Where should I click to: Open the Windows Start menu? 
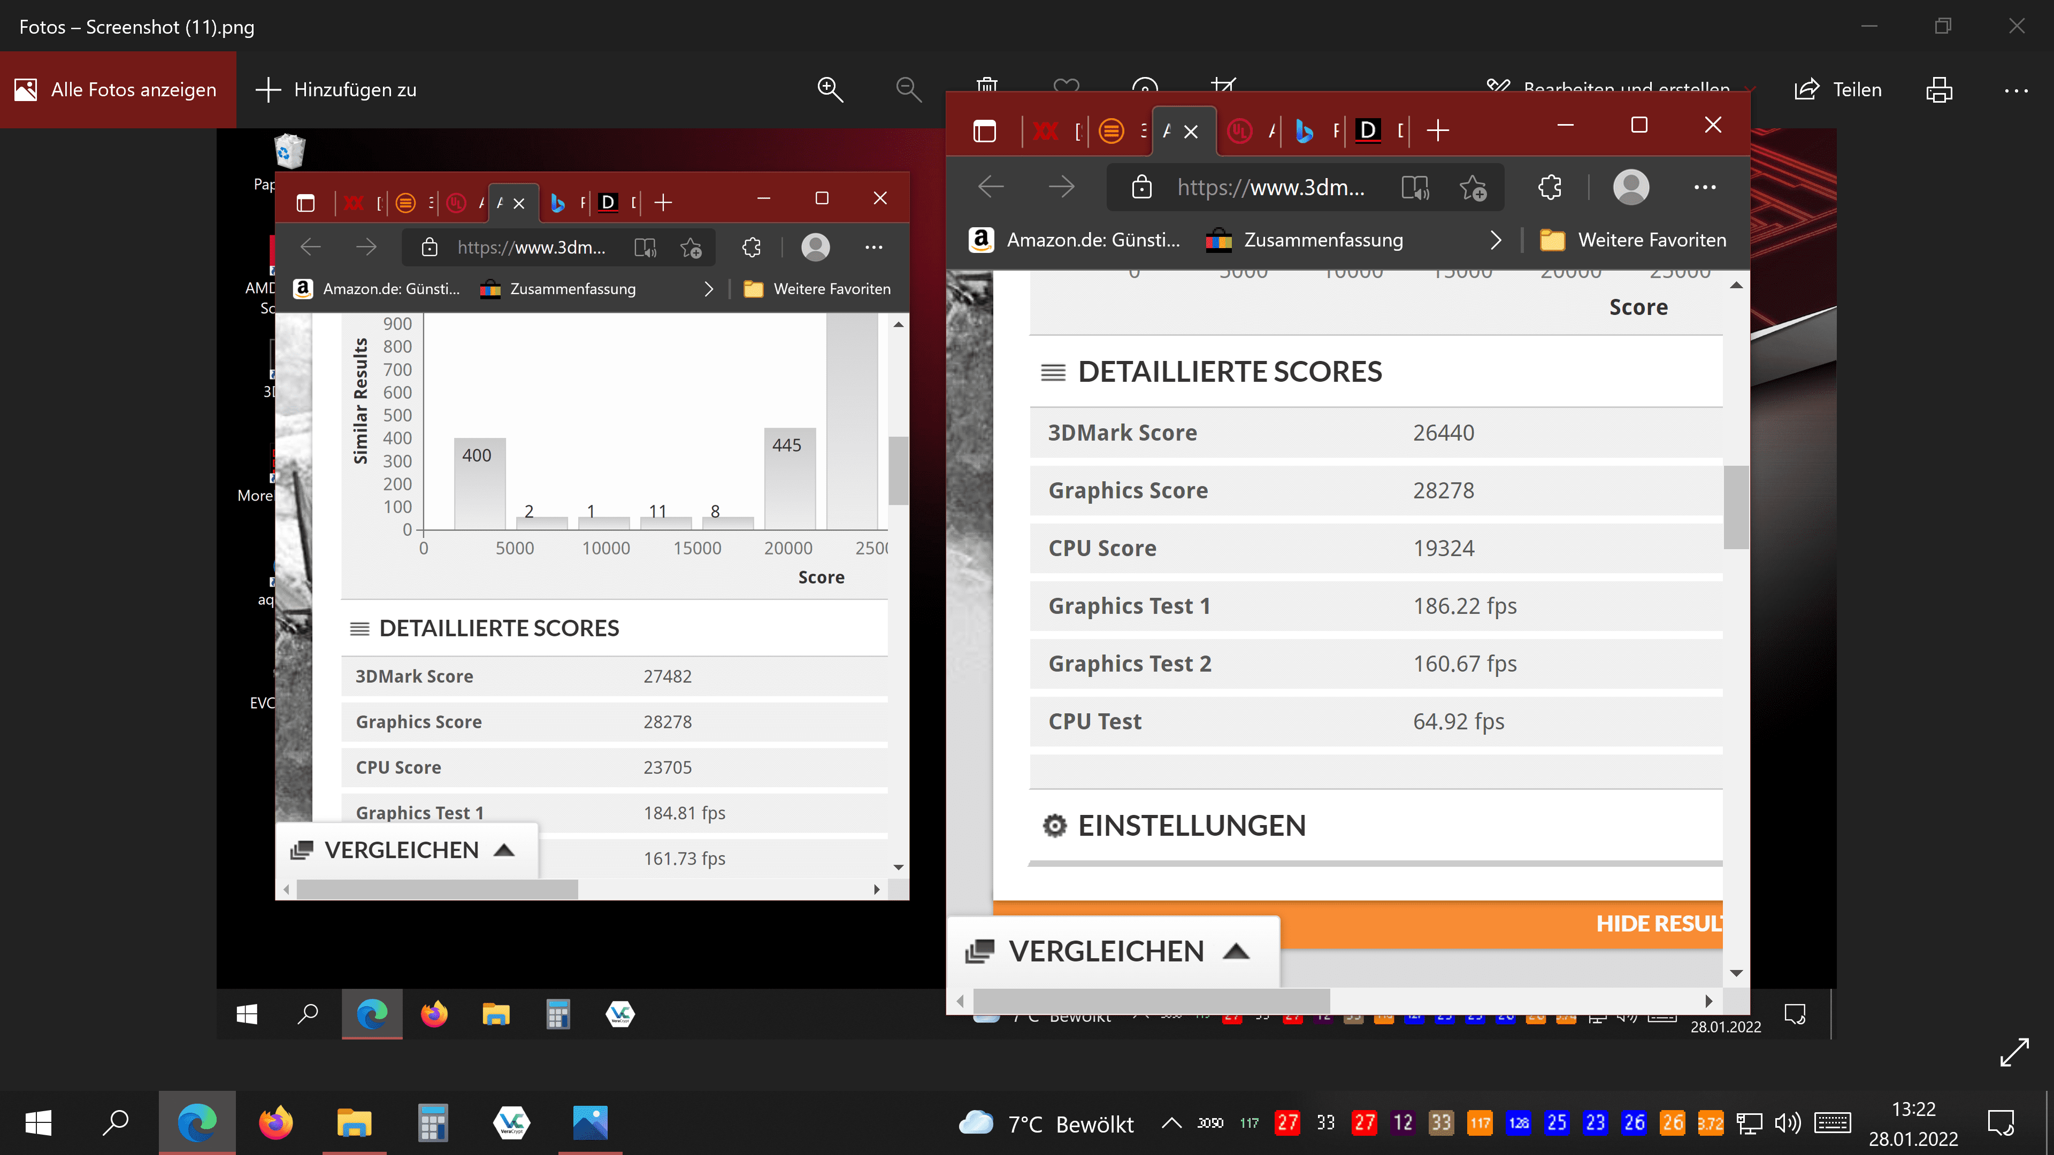(39, 1122)
